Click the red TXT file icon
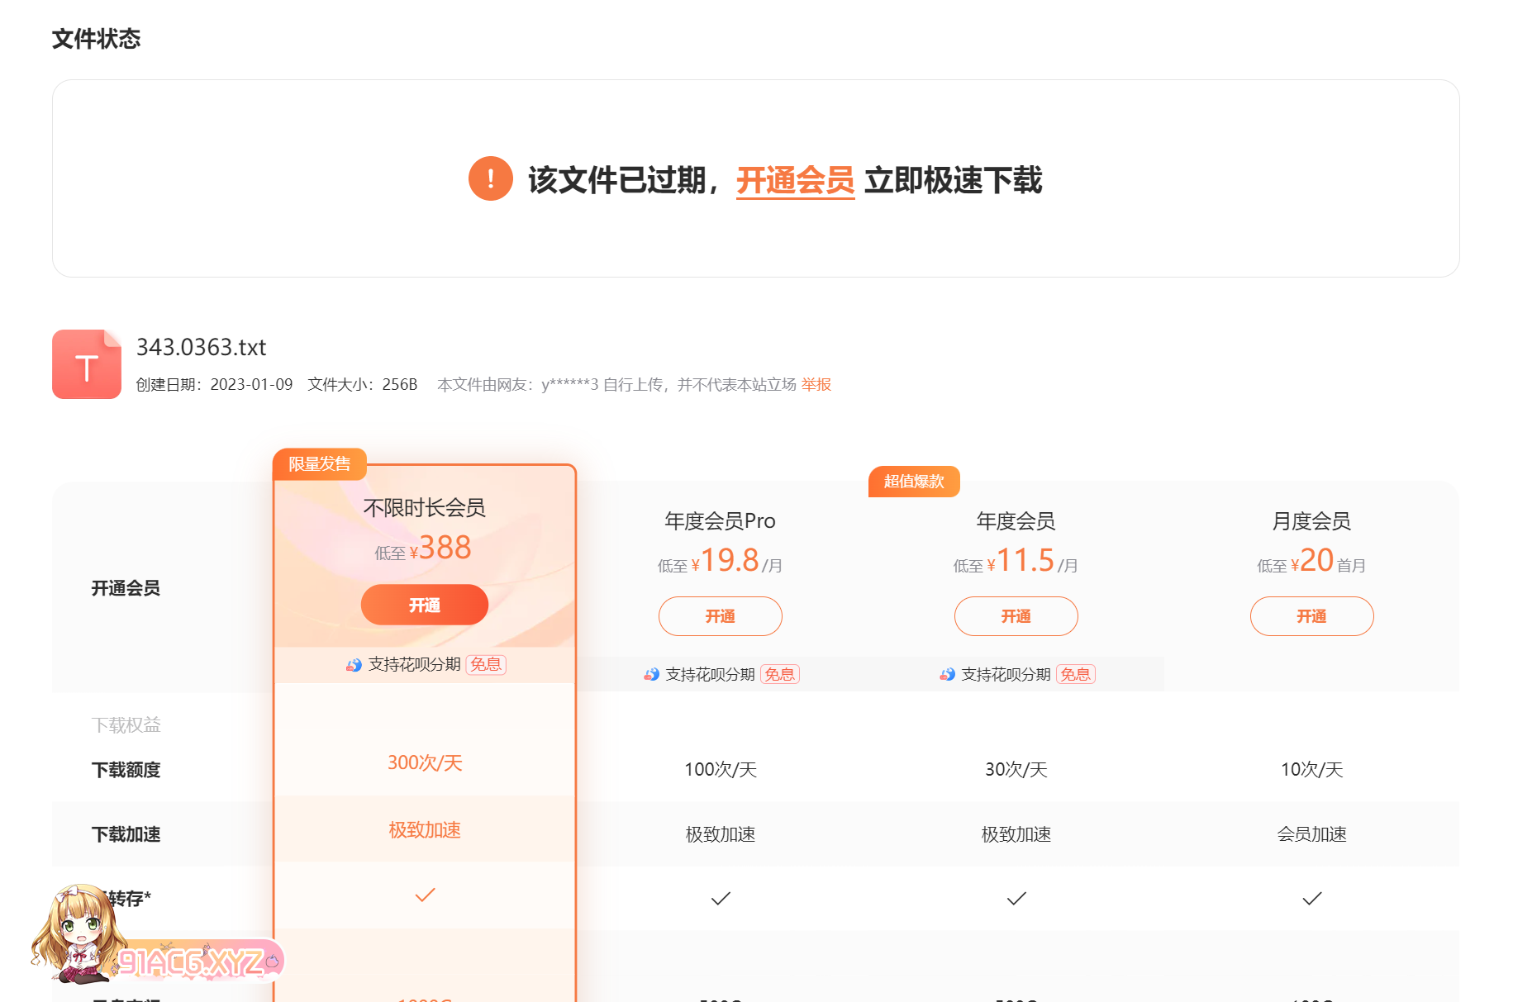1513x1002 pixels. point(87,364)
